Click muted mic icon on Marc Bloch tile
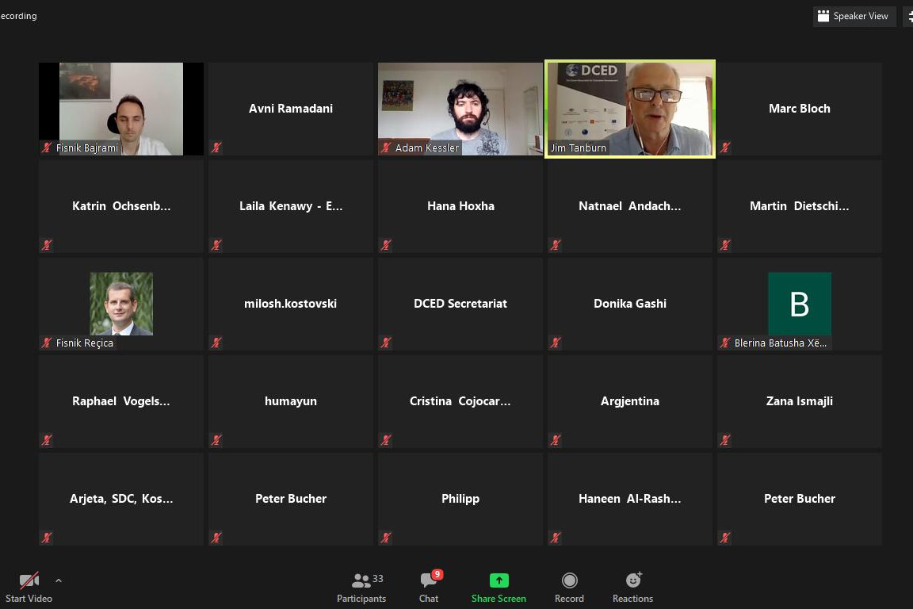 [725, 147]
